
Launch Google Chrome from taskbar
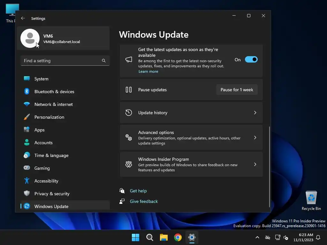178,237
